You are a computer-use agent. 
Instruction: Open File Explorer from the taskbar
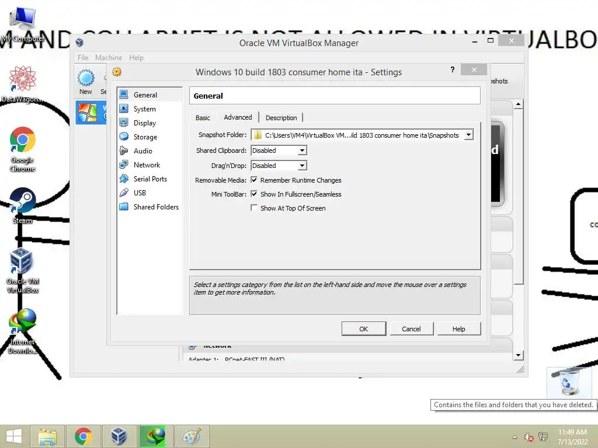(x=47, y=436)
